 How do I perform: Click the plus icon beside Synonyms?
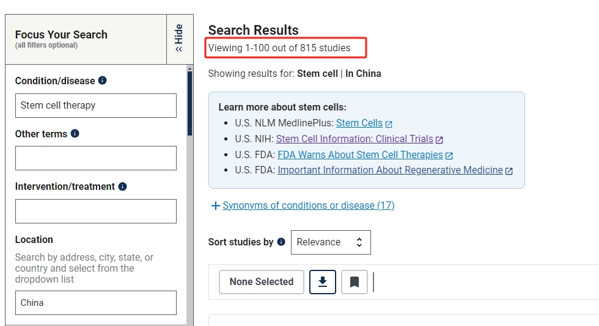click(215, 206)
